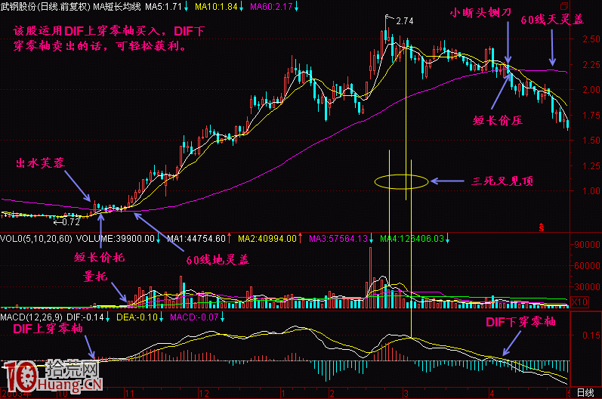Click the down arrow after DIF:-0.14

[x=108, y=317]
